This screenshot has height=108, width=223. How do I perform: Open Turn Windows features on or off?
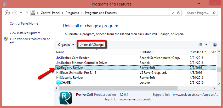(30, 41)
